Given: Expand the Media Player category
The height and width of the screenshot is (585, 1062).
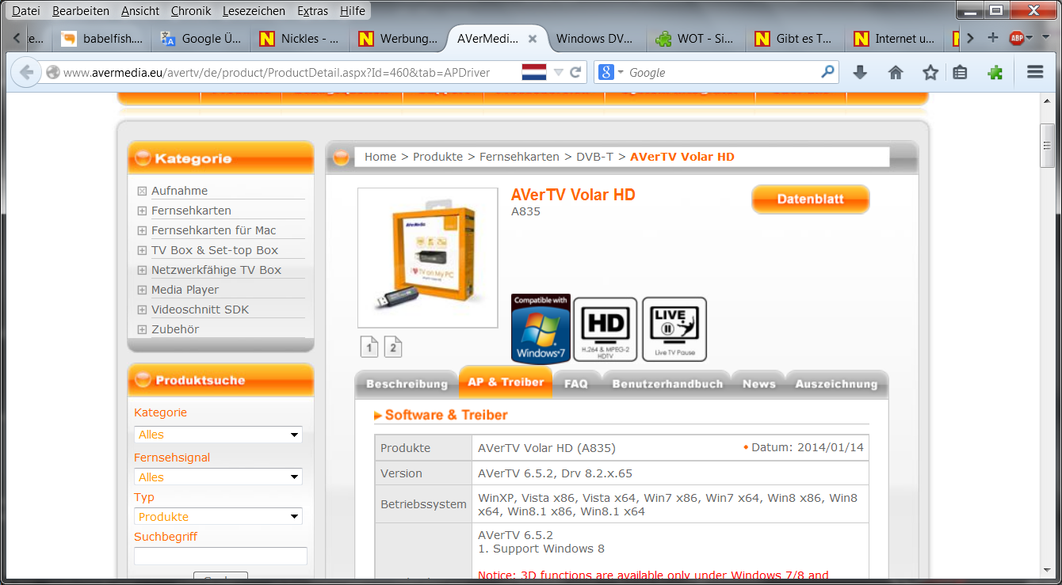Looking at the screenshot, I should (x=142, y=290).
